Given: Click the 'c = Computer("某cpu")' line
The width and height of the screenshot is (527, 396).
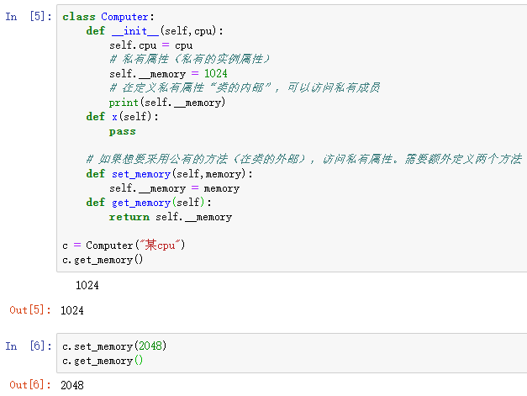Looking at the screenshot, I should click(x=124, y=245).
